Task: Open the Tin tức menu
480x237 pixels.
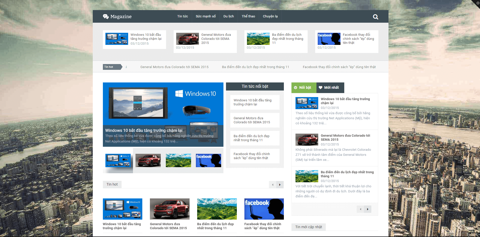Action: click(182, 16)
